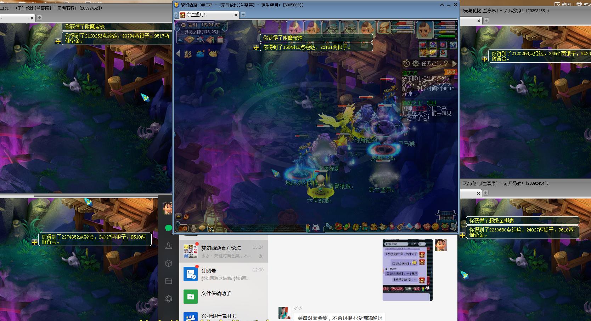Focus the game chat input field
Viewport: 591px width, 321px height.
[x=259, y=228]
